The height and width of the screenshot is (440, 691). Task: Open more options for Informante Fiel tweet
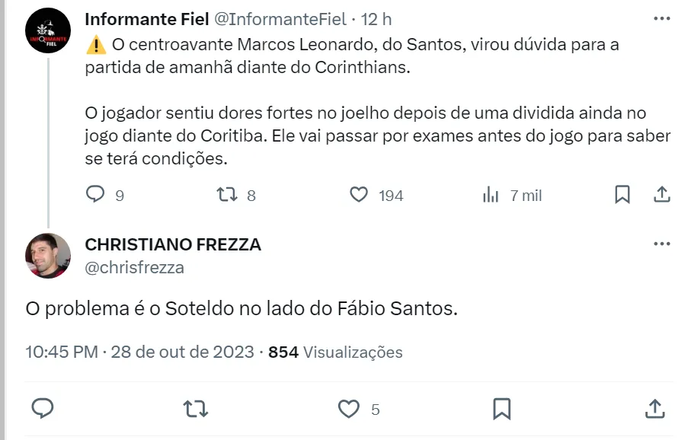pyautogui.click(x=662, y=18)
